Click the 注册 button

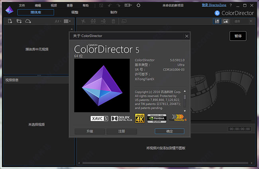pos(122,131)
